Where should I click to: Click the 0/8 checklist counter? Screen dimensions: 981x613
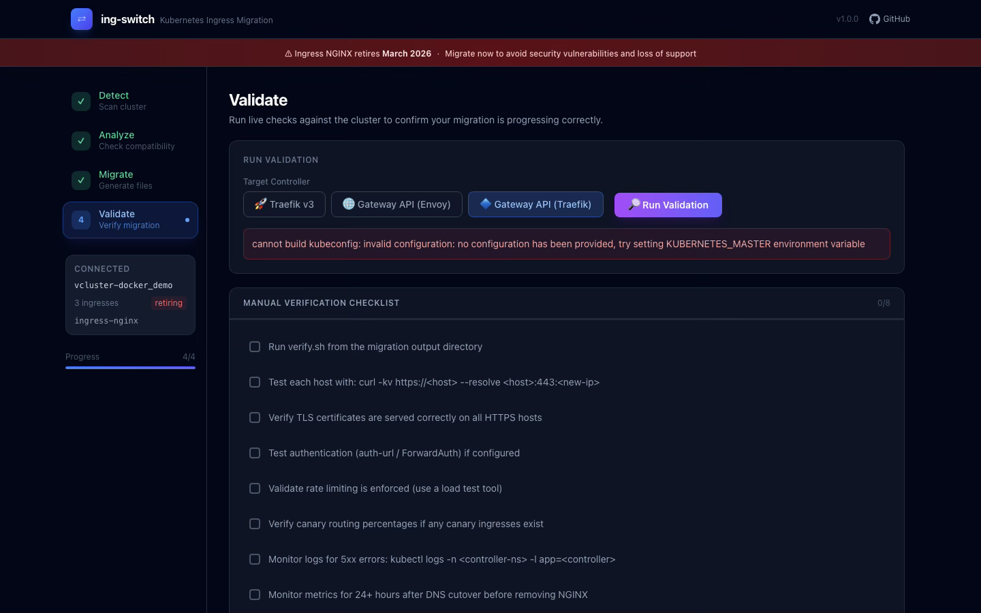click(x=884, y=303)
